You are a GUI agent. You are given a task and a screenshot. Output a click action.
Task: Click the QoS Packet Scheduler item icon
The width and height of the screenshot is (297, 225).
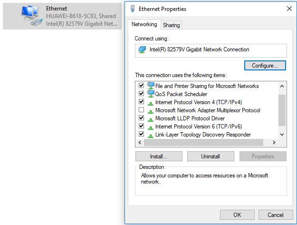click(x=151, y=94)
